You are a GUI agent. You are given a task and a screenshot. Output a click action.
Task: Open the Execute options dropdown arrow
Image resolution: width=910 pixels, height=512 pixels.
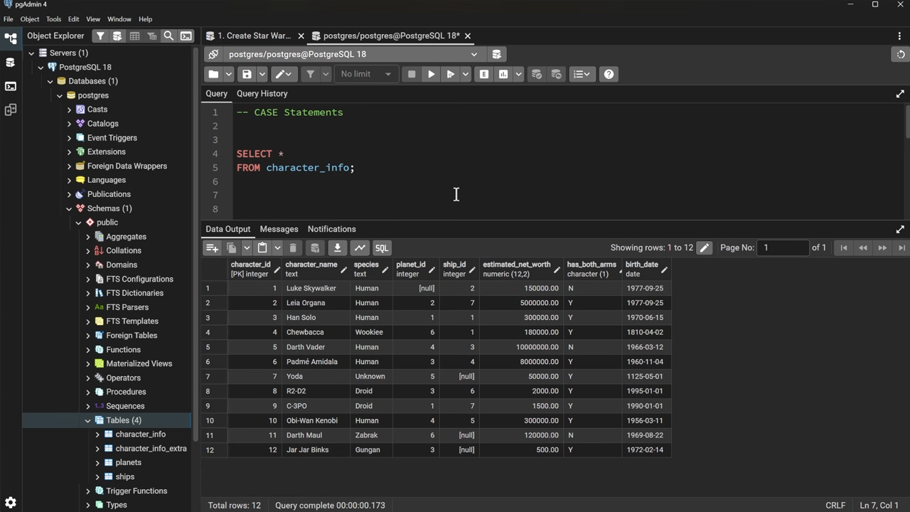click(466, 74)
